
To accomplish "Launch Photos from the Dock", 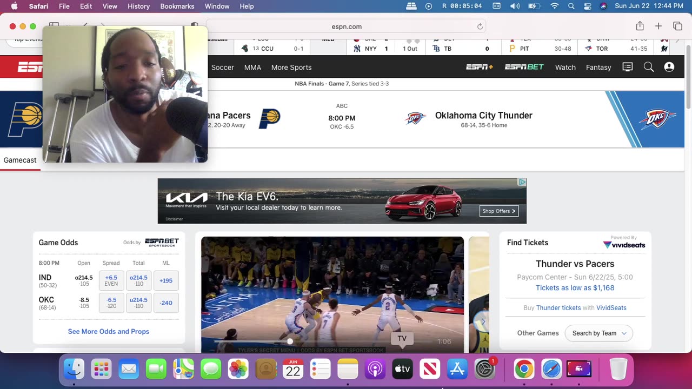I will [238, 369].
